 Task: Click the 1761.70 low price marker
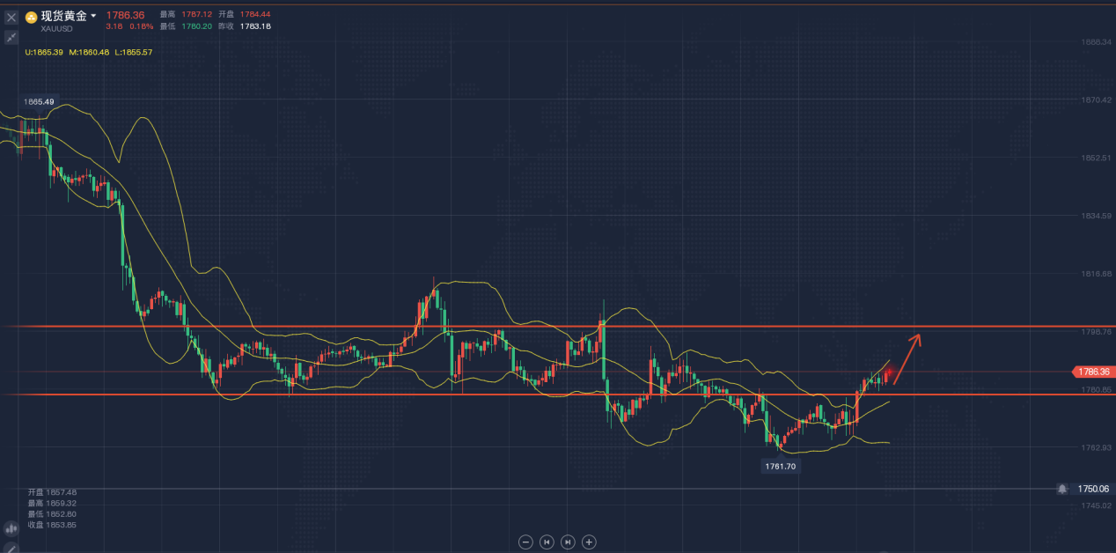click(780, 467)
